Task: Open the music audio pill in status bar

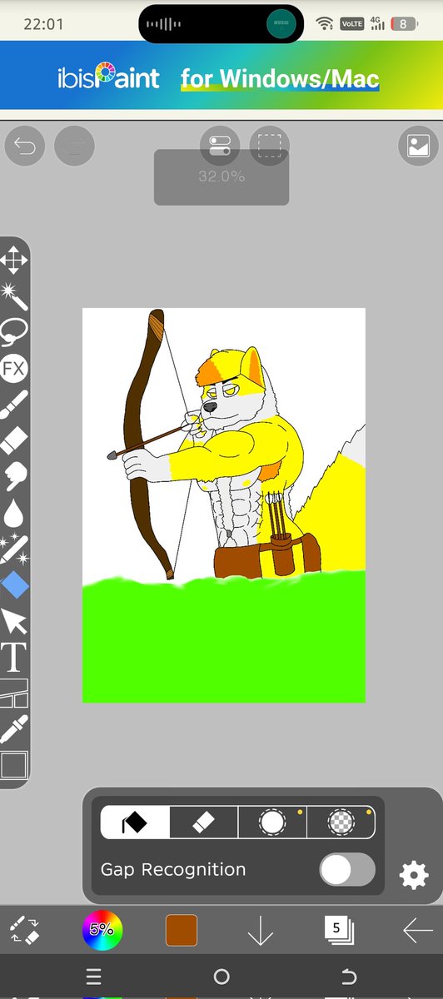Action: tap(221, 23)
